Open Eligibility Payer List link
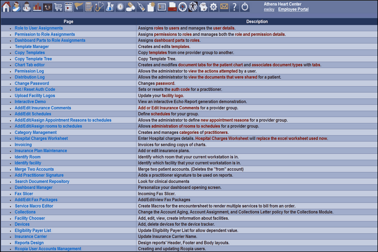Image resolution: width=378 pixels, height=252 pixels. [33, 230]
